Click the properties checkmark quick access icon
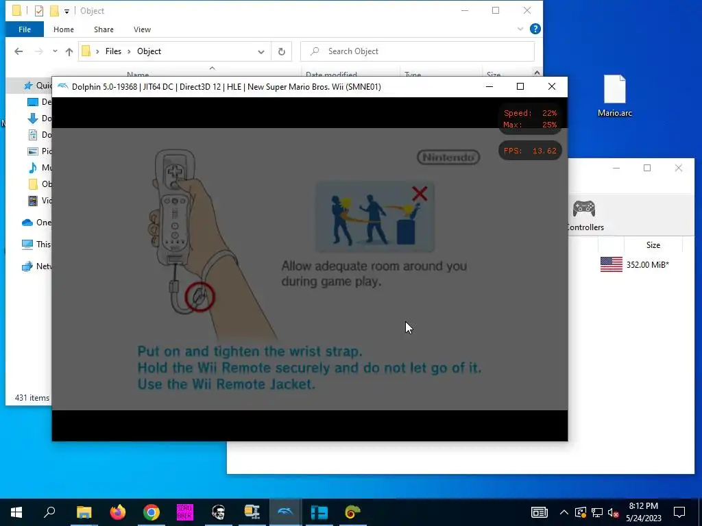The width and height of the screenshot is (702, 526). tap(39, 11)
